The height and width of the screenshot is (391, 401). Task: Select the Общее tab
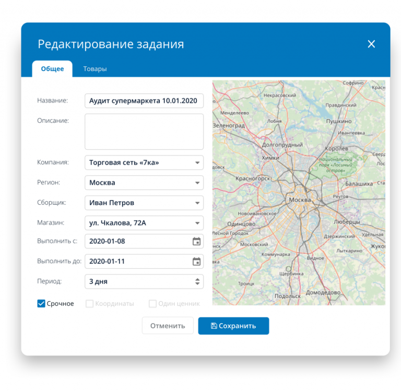tap(52, 69)
